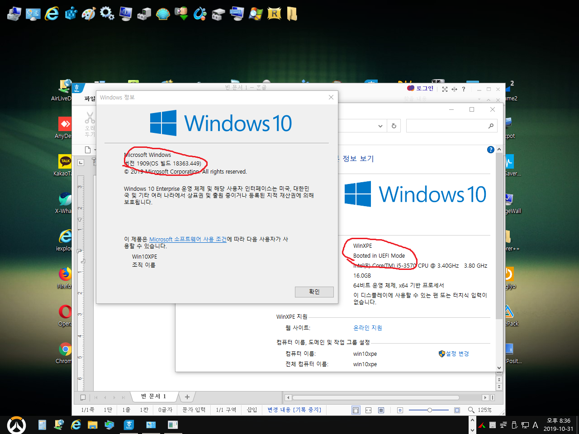
Task: Click the System window search box
Action: coord(451,126)
